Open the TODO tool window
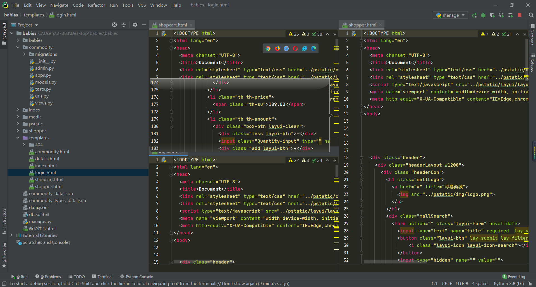This screenshot has height=287, width=536. (x=77, y=277)
